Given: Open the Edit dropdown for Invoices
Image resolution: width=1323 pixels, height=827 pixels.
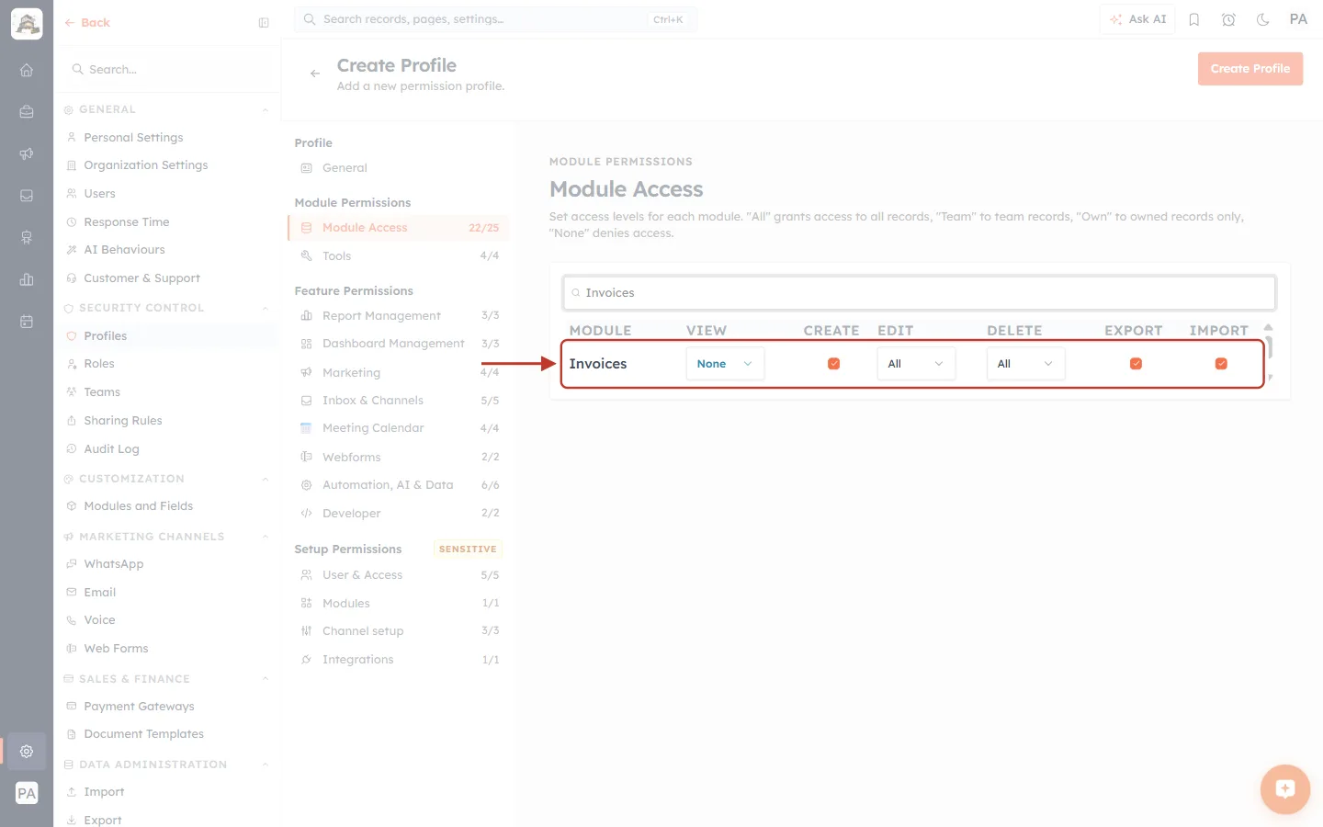Looking at the screenshot, I should tap(916, 364).
